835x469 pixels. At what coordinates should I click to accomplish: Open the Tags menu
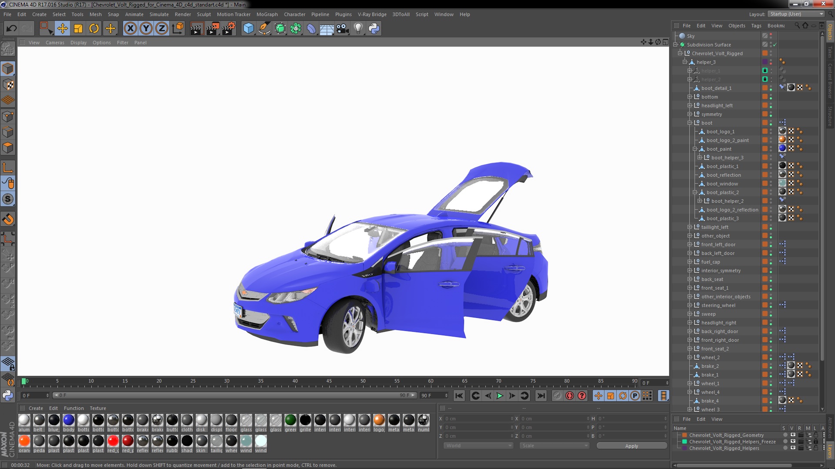tap(756, 26)
